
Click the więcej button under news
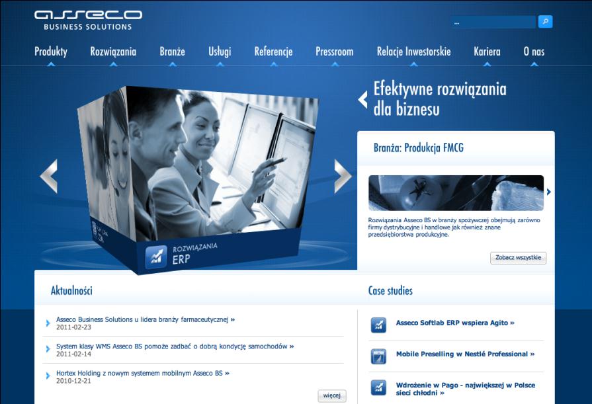pos(332,395)
